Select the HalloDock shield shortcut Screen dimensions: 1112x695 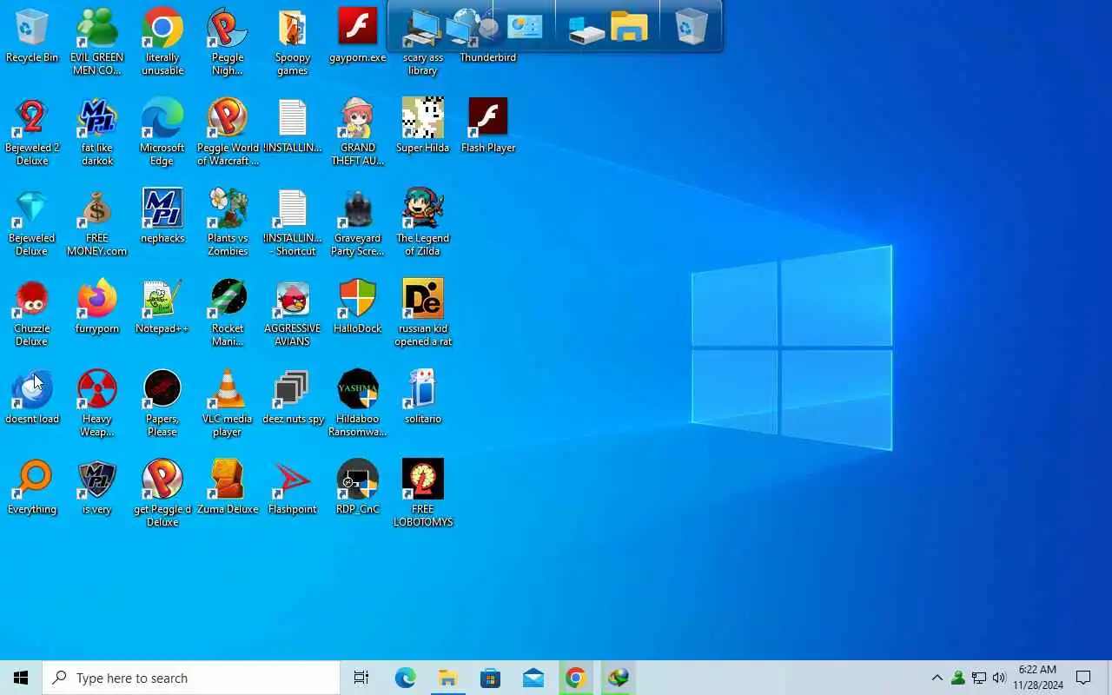pos(358,307)
